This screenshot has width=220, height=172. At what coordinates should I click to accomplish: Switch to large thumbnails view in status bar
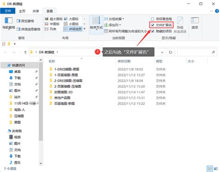pos(215,169)
